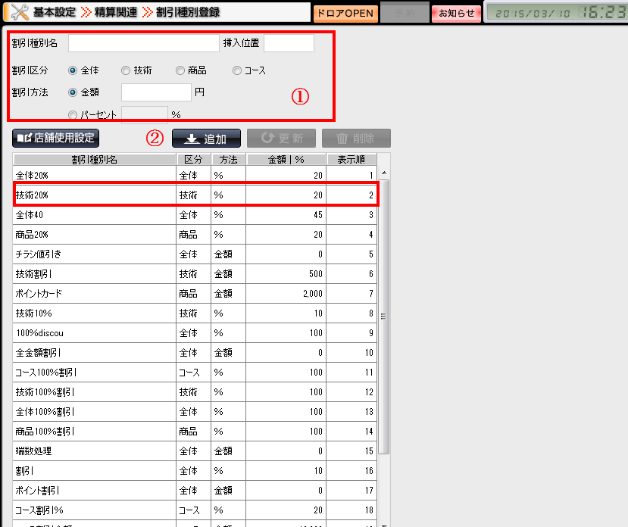Choose the 商品 radio option

click(180, 70)
